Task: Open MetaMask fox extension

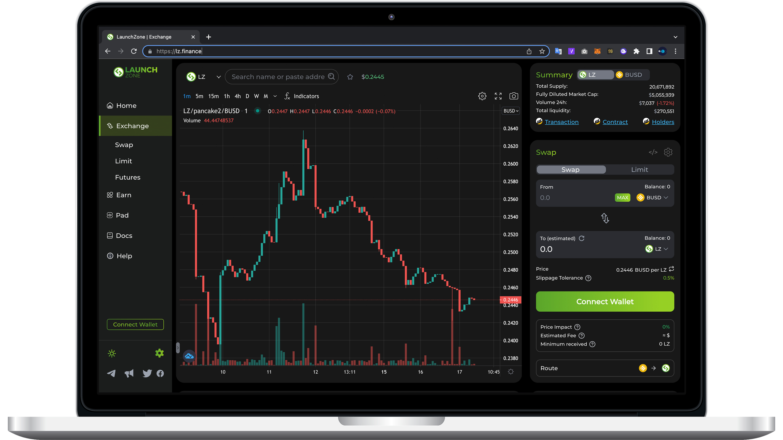Action: pos(597,51)
